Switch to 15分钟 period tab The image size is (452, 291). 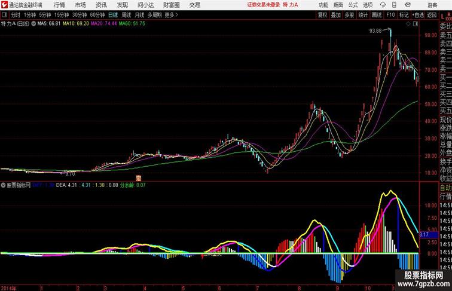[x=62, y=15]
